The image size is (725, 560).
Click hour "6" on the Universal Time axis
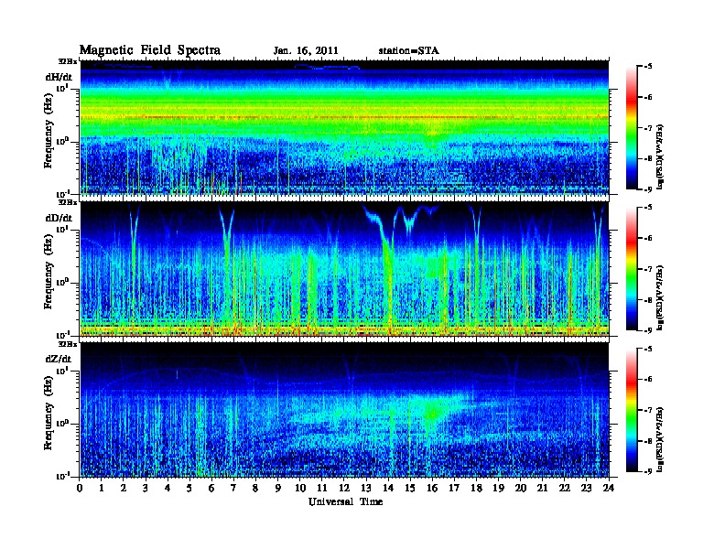click(x=211, y=488)
